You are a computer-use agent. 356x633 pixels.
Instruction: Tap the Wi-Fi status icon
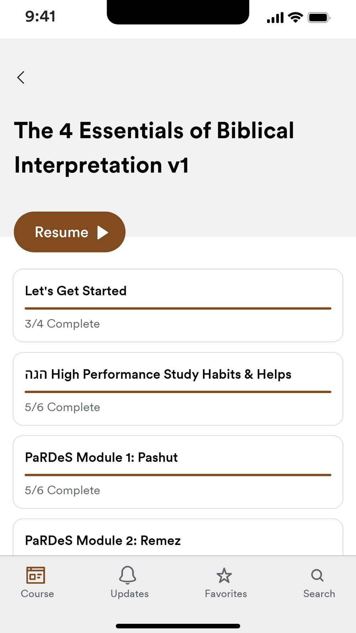coord(295,17)
